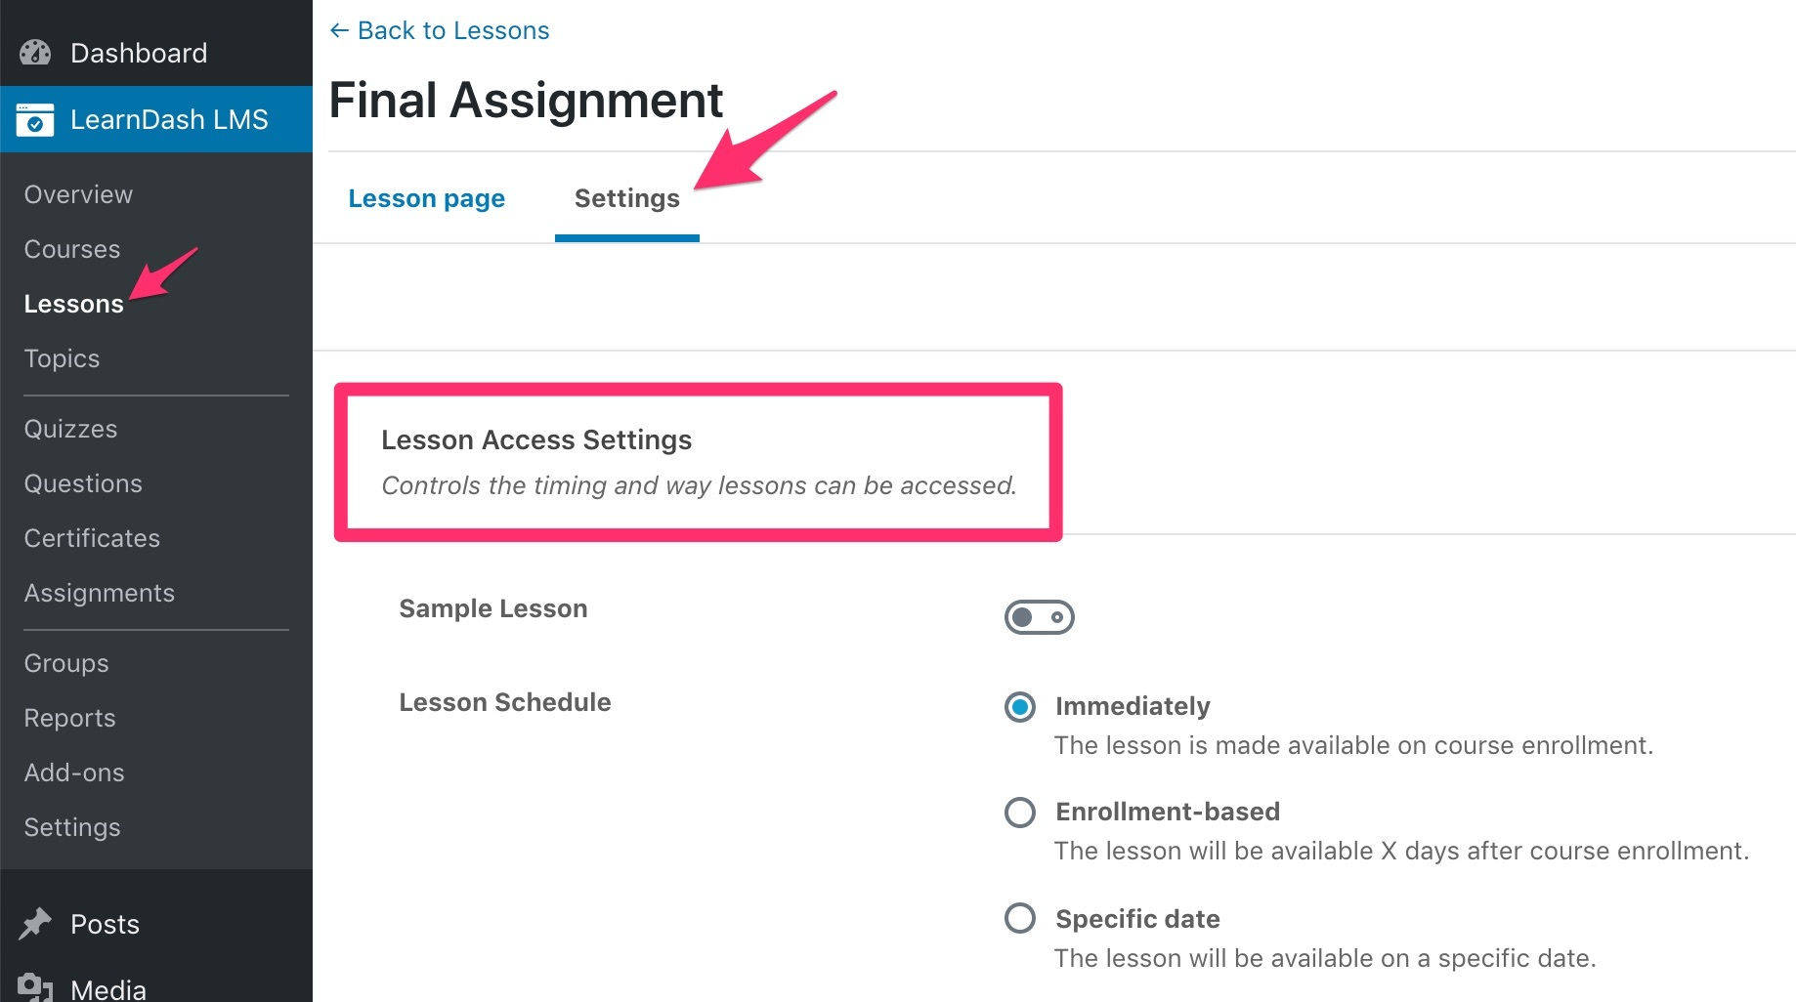Open the Lesson Access Settings section header
1796x1002 pixels.
pyautogui.click(x=536, y=440)
